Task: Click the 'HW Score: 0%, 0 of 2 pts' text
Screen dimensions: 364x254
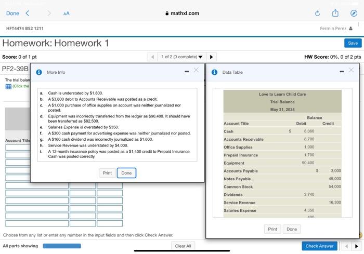Action: [333, 57]
